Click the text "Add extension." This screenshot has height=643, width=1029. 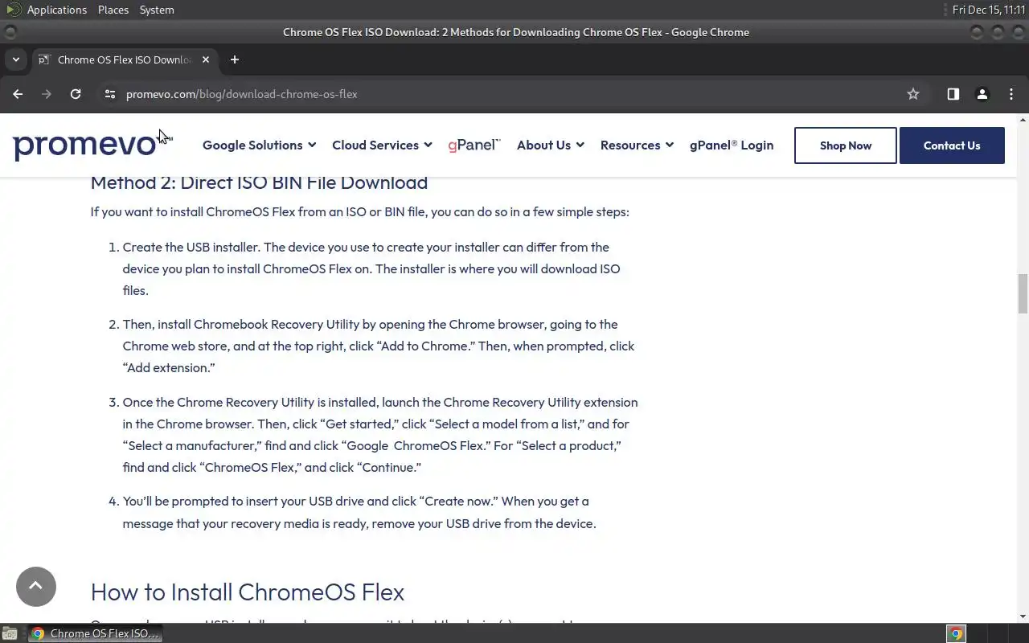[x=169, y=368]
